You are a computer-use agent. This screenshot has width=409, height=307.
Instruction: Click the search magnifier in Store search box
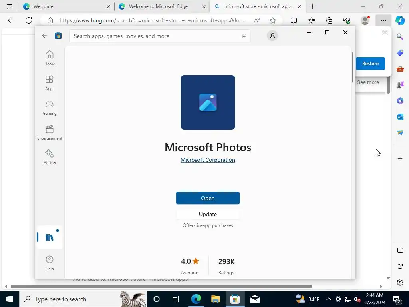pos(244,36)
